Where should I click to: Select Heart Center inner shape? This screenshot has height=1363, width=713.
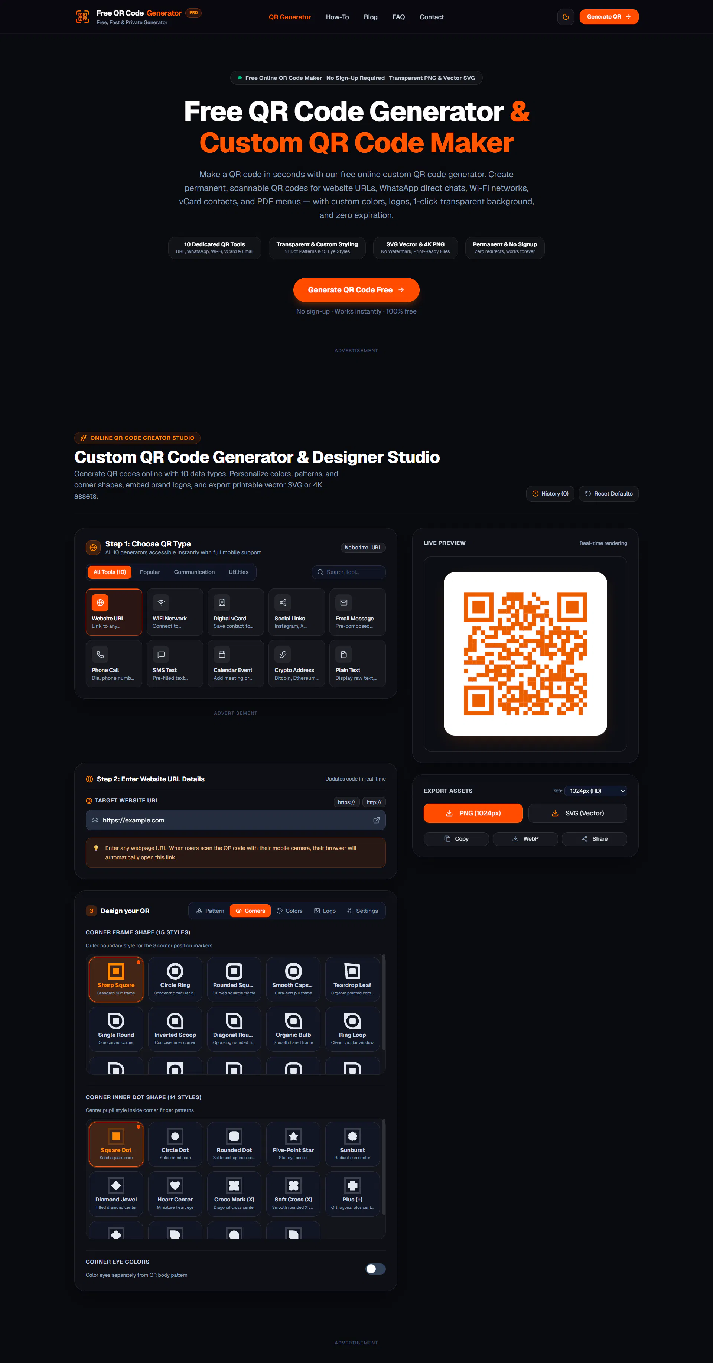coord(175,1194)
